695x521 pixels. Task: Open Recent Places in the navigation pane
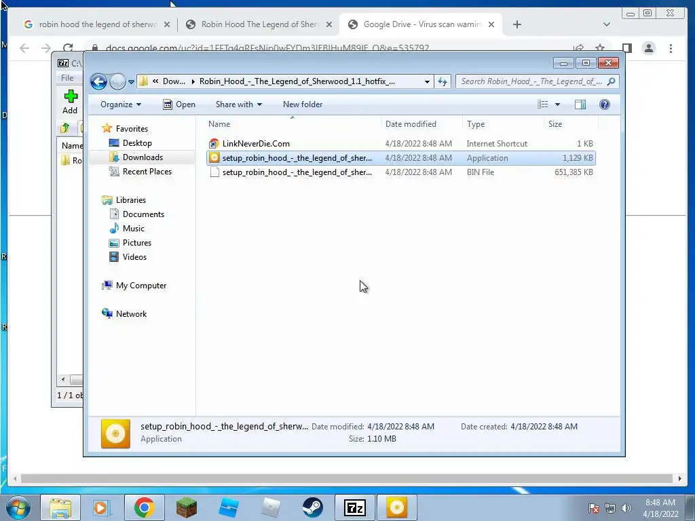[147, 172]
